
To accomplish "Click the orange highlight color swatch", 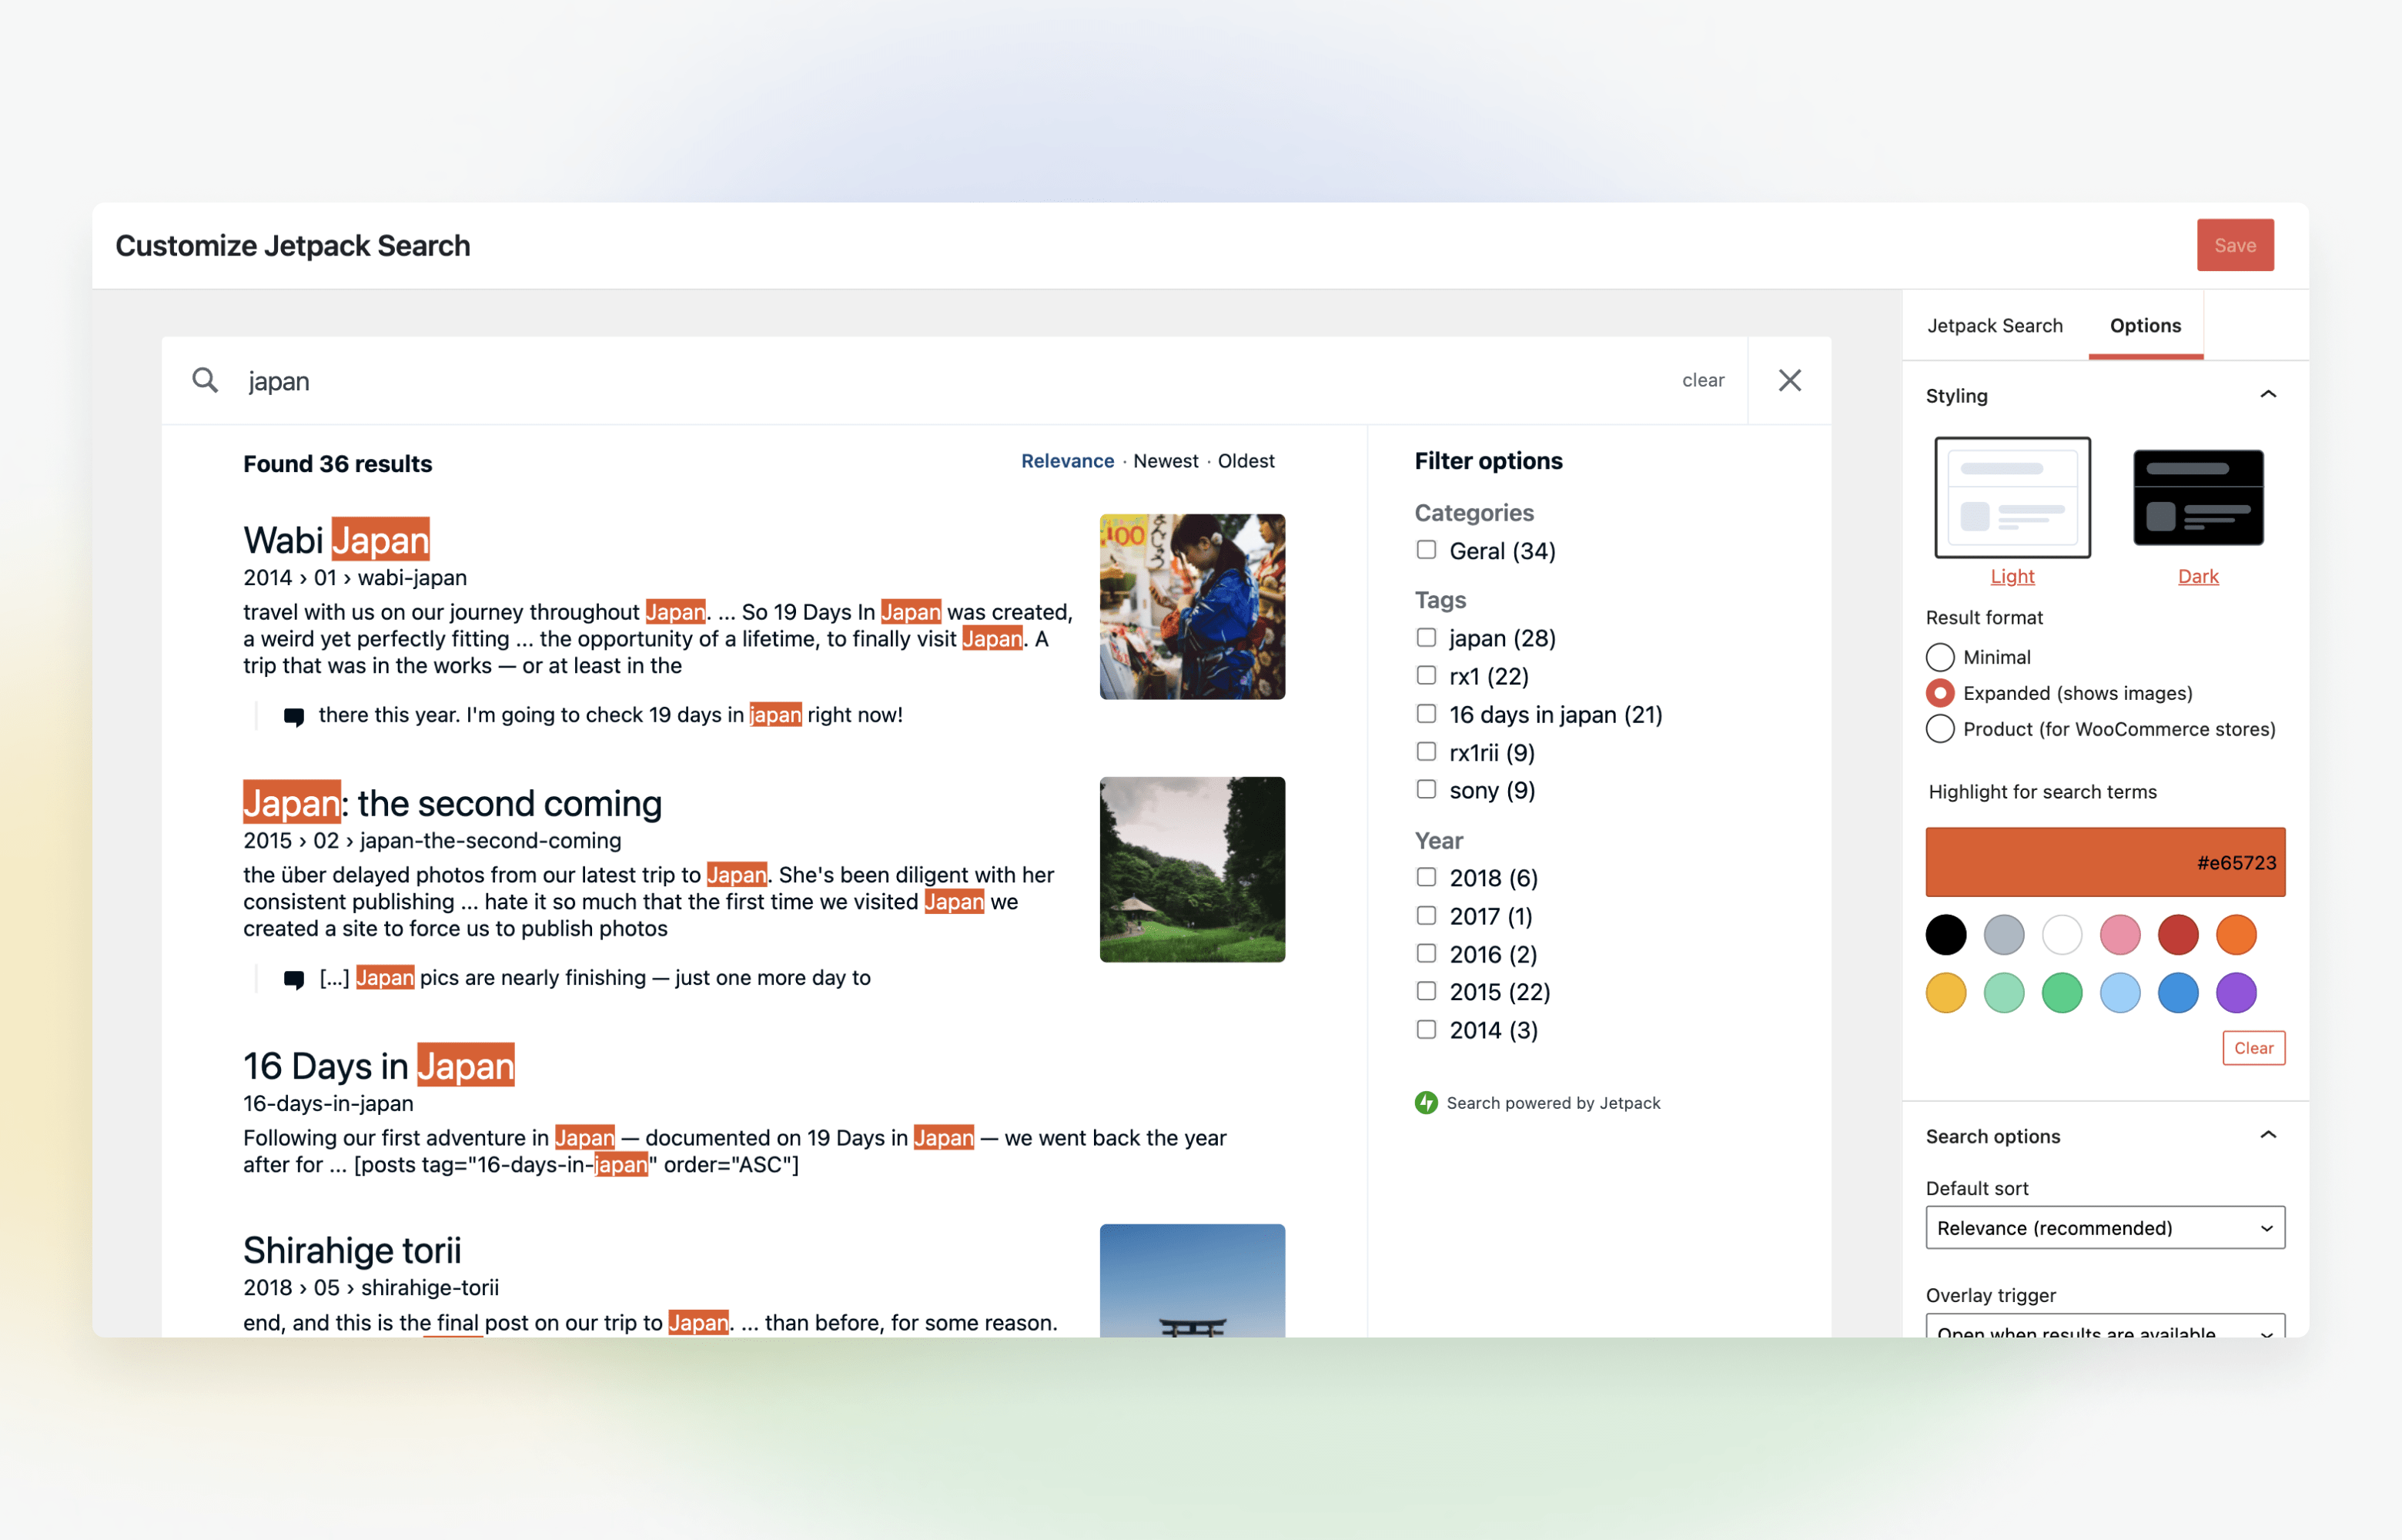I will pyautogui.click(x=2241, y=934).
